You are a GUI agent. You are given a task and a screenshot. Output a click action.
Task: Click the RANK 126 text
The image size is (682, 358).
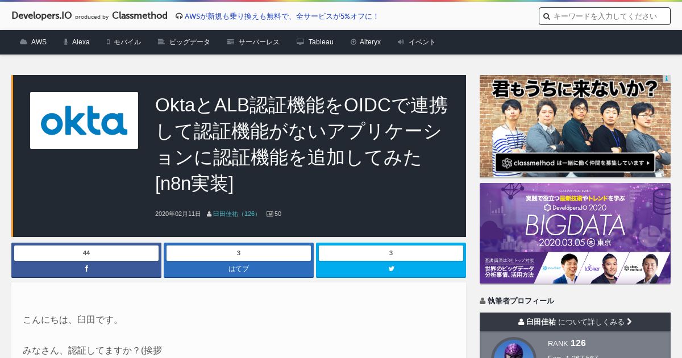[x=567, y=343]
